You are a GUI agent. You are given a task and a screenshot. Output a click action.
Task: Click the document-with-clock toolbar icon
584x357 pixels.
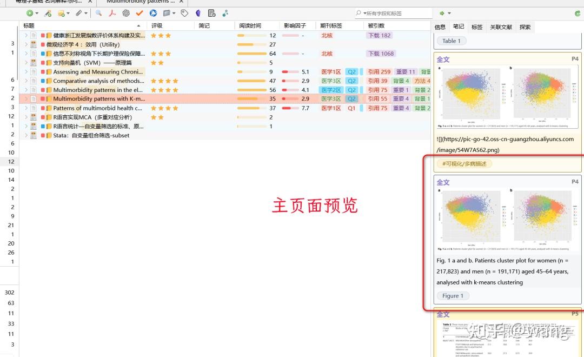click(211, 13)
